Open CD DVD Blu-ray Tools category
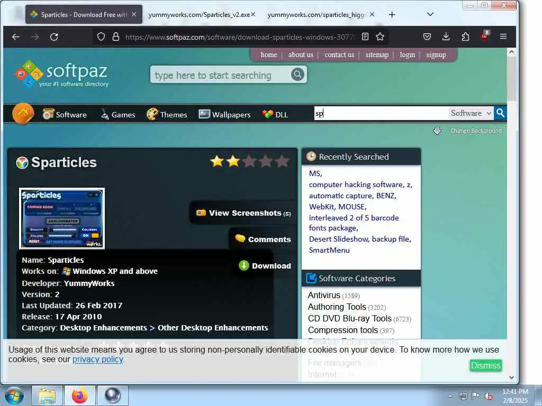The height and width of the screenshot is (406, 542). [350, 318]
